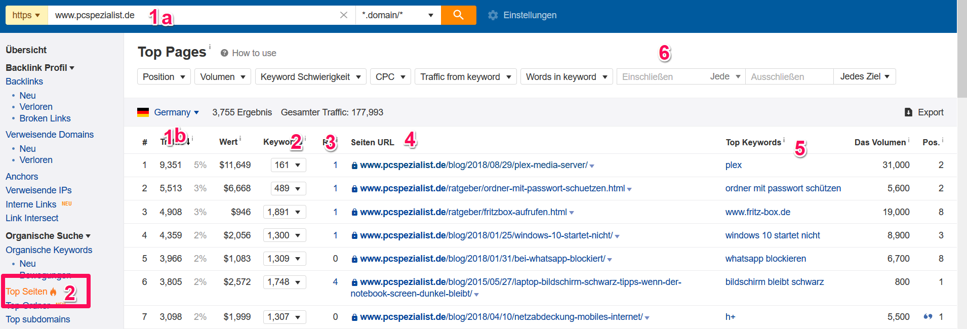Collapse the Organische Suche section
The image size is (967, 329).
[48, 236]
